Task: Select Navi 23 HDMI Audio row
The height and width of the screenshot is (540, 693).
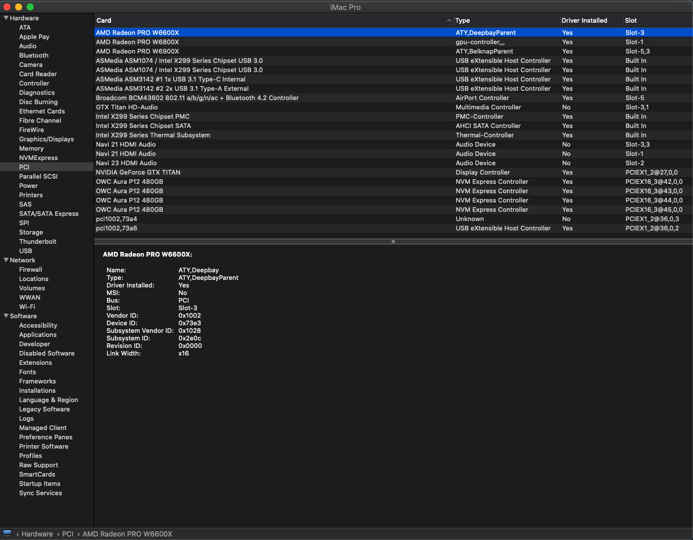Action: pos(394,163)
